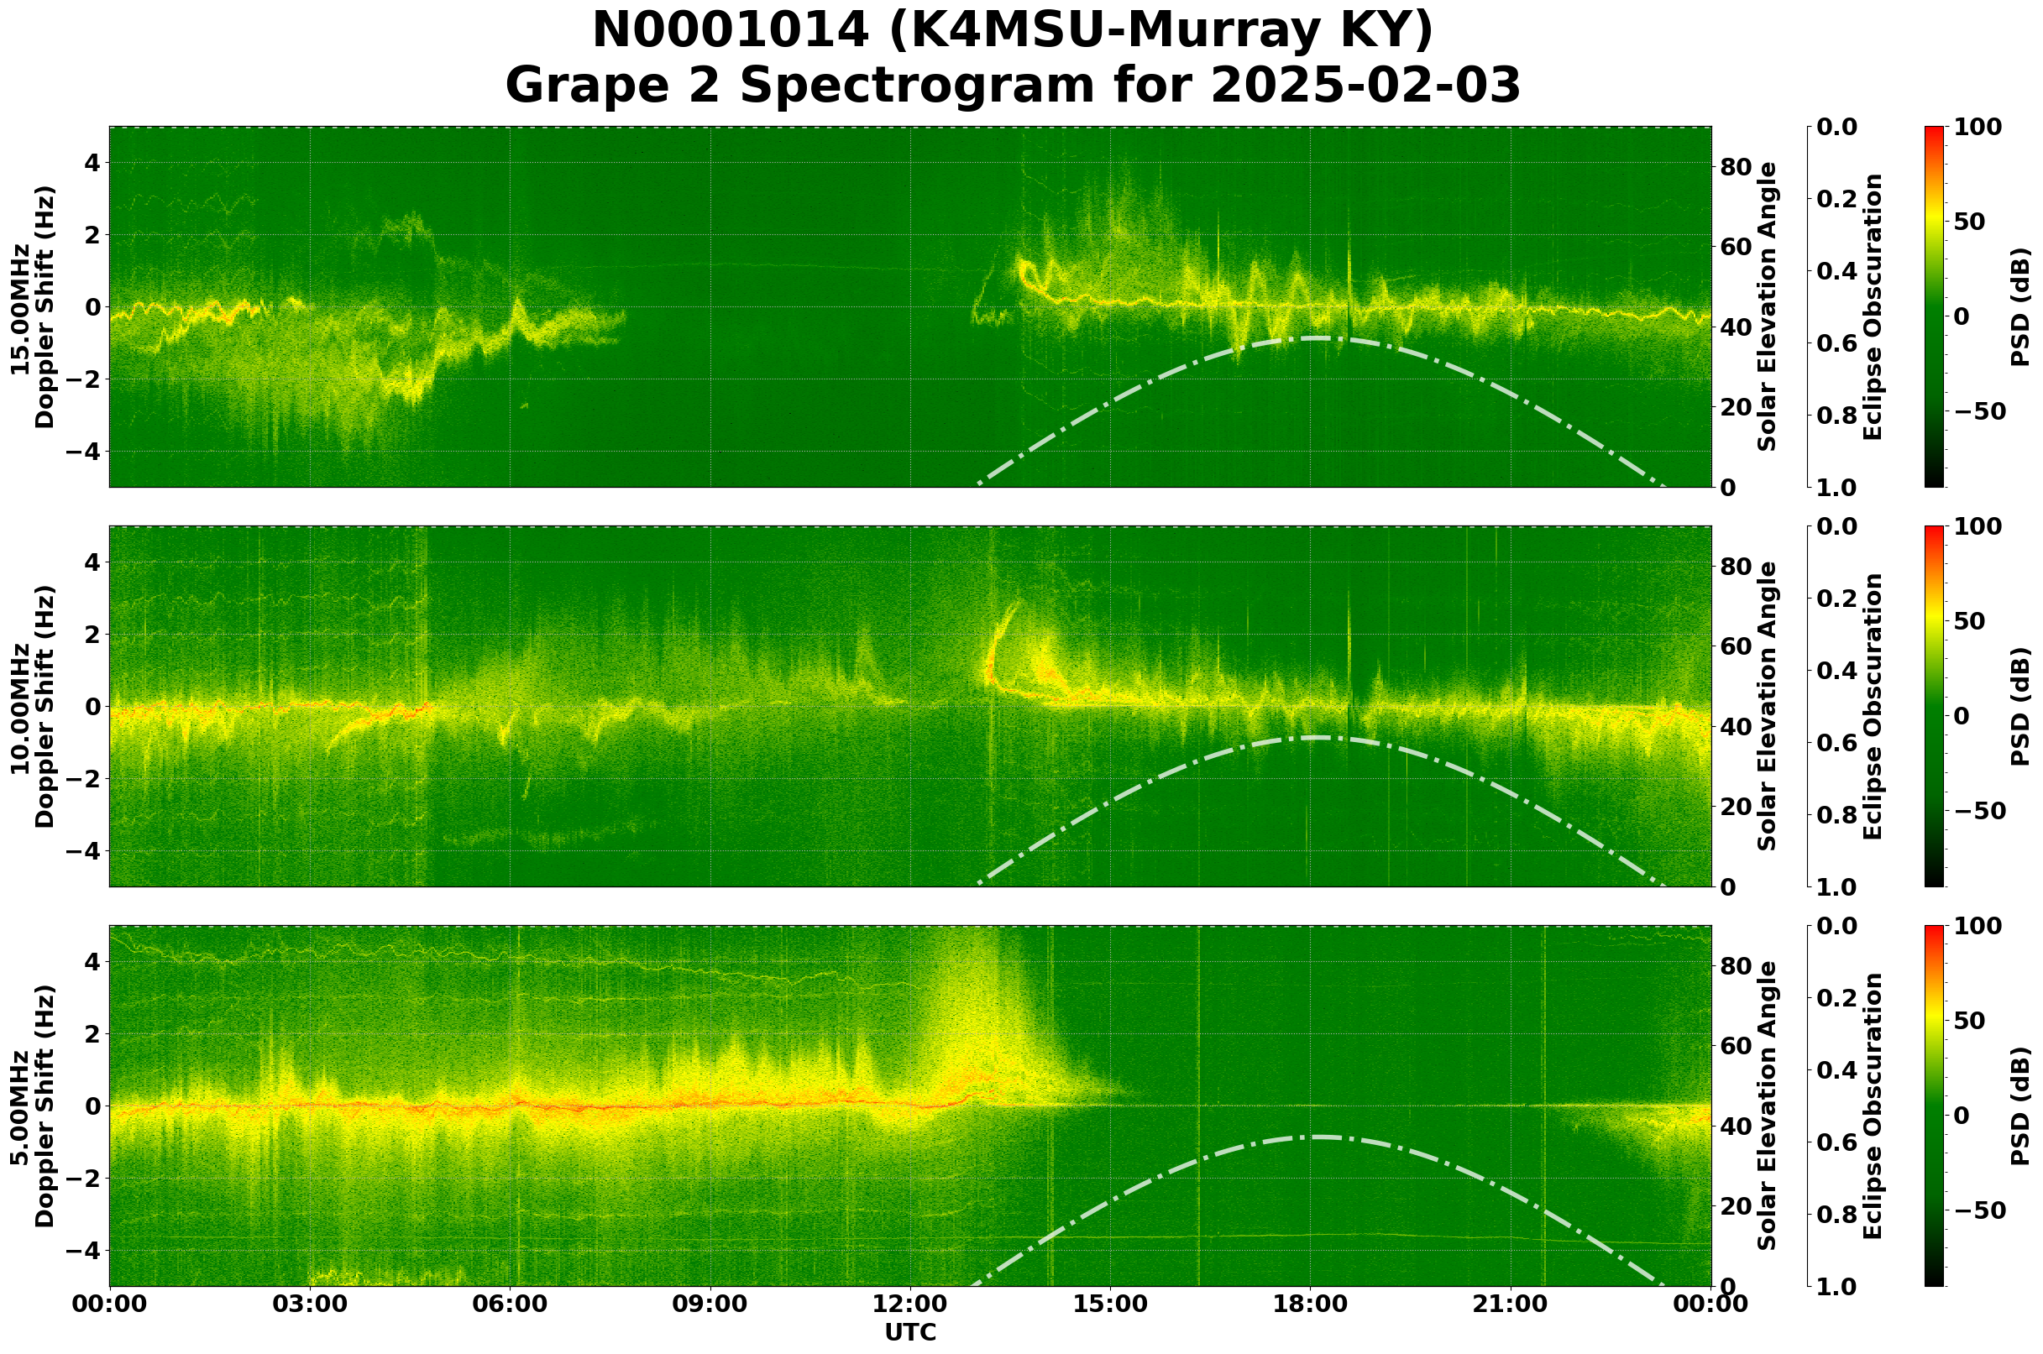Image resolution: width=2043 pixels, height=1354 pixels.
Task: Click the 15.00MHz Doppler Shift axis label
Action: pos(32,307)
